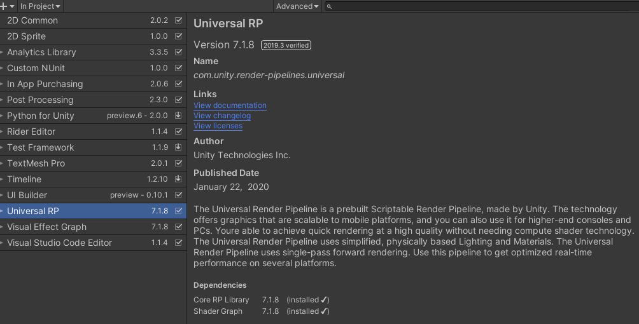Click Timeline's 1.2.10 version number

[x=157, y=179]
